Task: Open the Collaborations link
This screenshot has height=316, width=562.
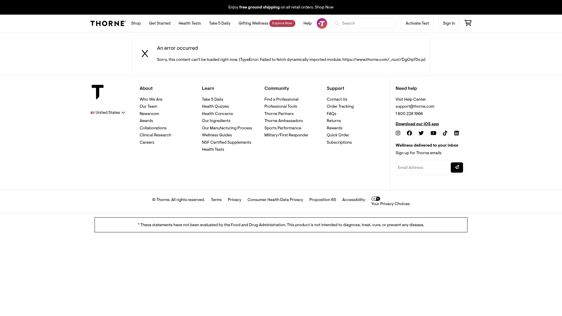Action: click(x=153, y=128)
